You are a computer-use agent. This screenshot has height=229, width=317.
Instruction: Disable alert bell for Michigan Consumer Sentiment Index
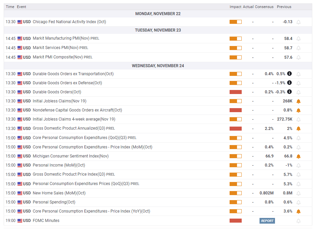tap(298, 156)
